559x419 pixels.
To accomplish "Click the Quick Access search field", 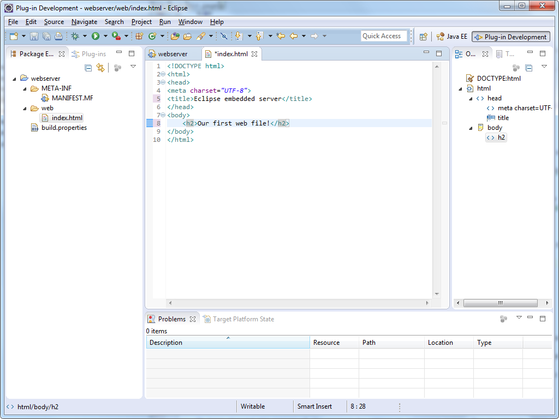I will [x=384, y=36].
